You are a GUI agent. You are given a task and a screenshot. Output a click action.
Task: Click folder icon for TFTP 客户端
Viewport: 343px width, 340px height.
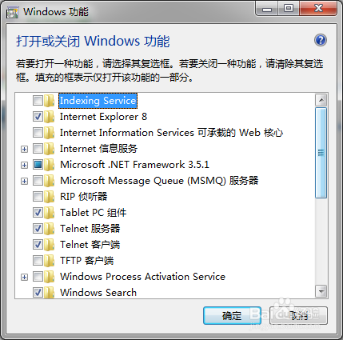(50, 261)
